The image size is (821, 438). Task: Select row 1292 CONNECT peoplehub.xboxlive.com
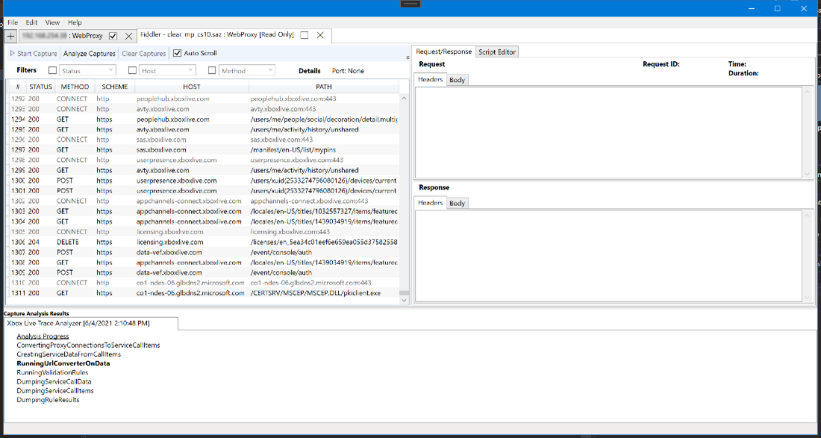(205, 98)
